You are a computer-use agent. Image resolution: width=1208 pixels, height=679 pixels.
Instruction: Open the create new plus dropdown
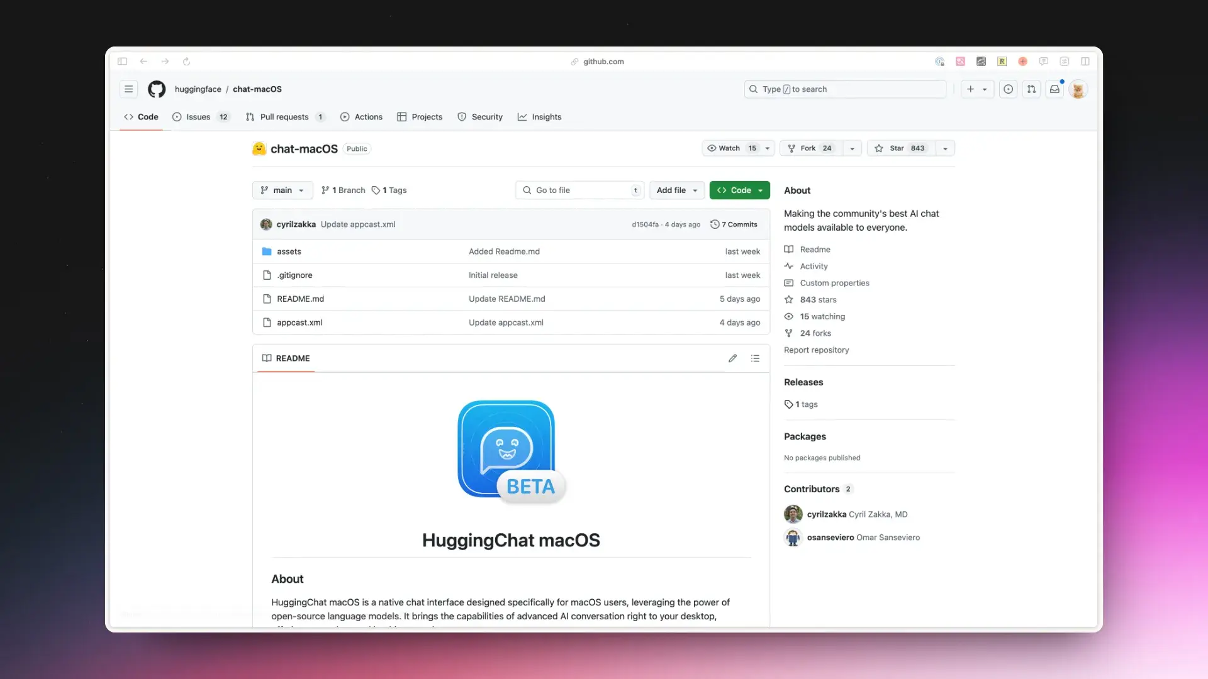point(977,89)
